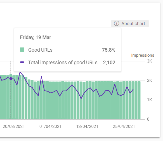The image size is (163, 141).
Task: Click the About chart info icon
Action: (116, 23)
